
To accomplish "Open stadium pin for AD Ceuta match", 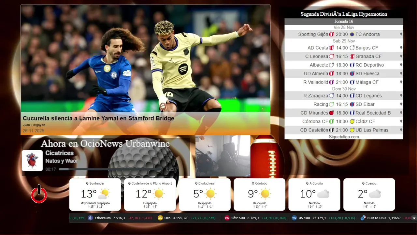I will [401, 48].
